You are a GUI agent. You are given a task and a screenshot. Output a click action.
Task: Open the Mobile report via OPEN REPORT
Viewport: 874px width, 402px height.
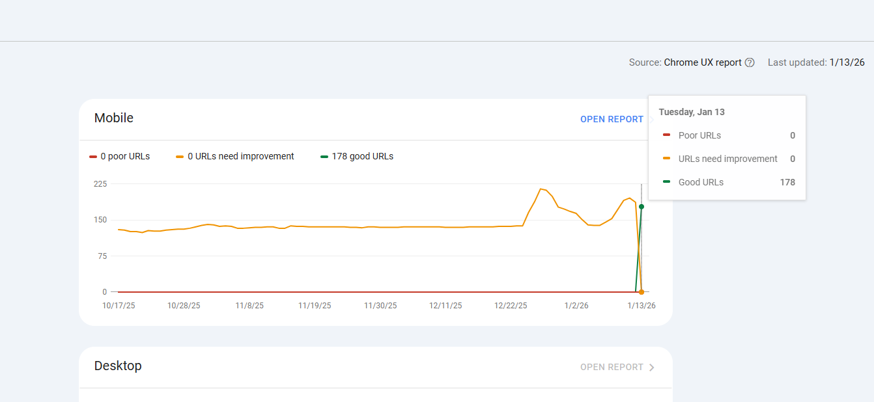[611, 119]
